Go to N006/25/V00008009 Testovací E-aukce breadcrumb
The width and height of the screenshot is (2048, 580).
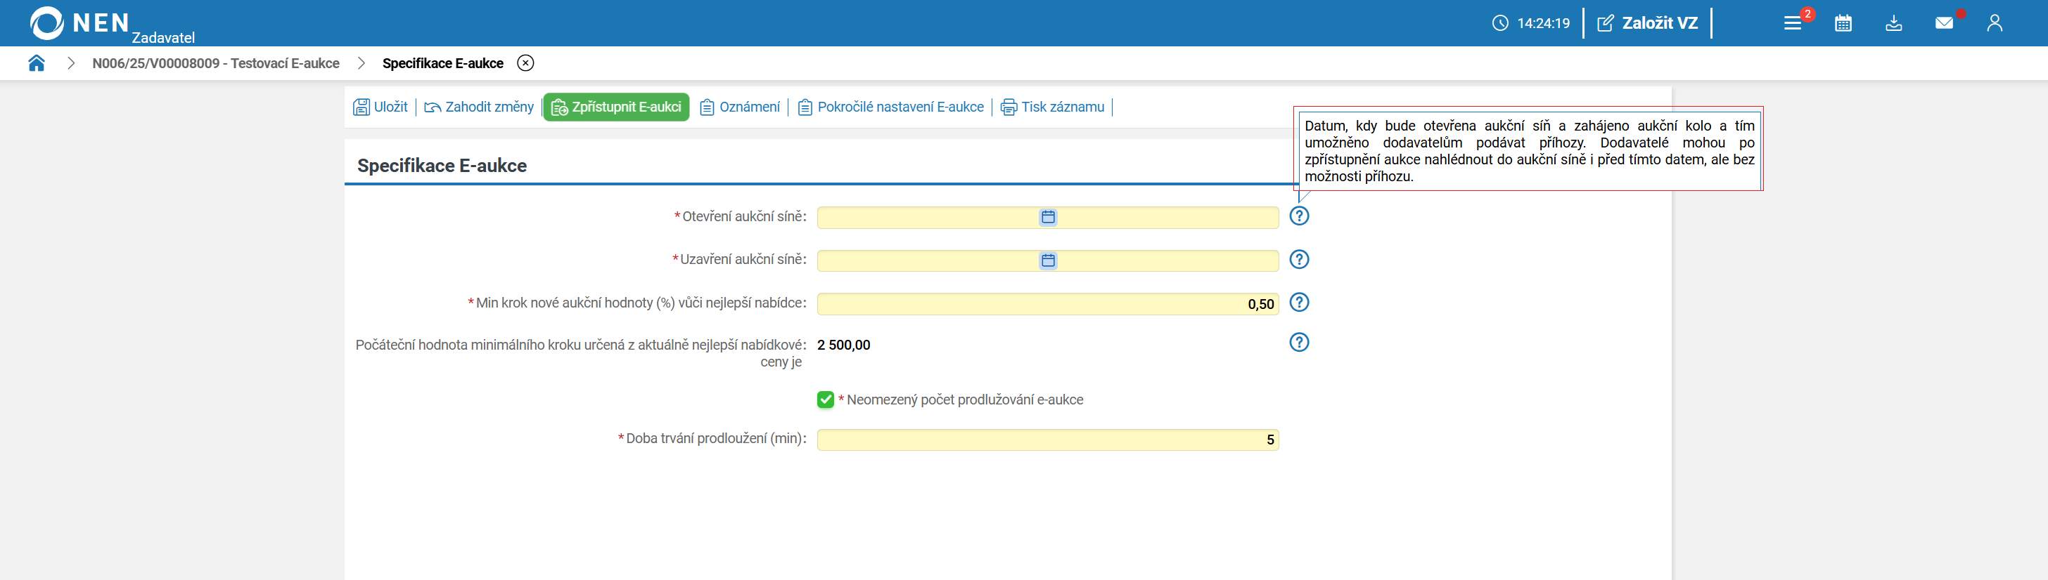[215, 63]
